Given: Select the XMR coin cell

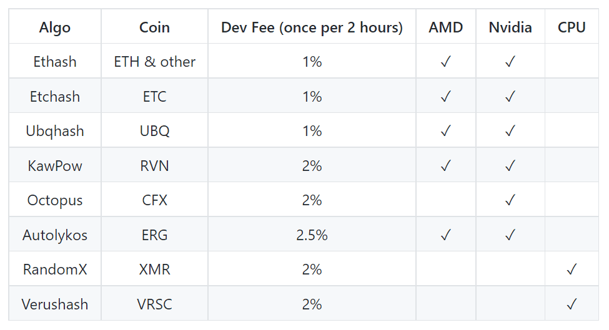Looking at the screenshot, I should [x=154, y=269].
